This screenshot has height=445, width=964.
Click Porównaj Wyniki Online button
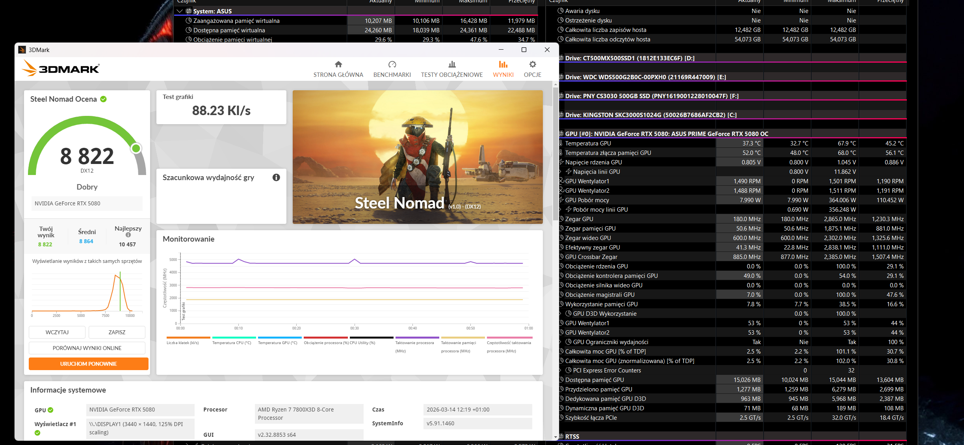(x=87, y=348)
